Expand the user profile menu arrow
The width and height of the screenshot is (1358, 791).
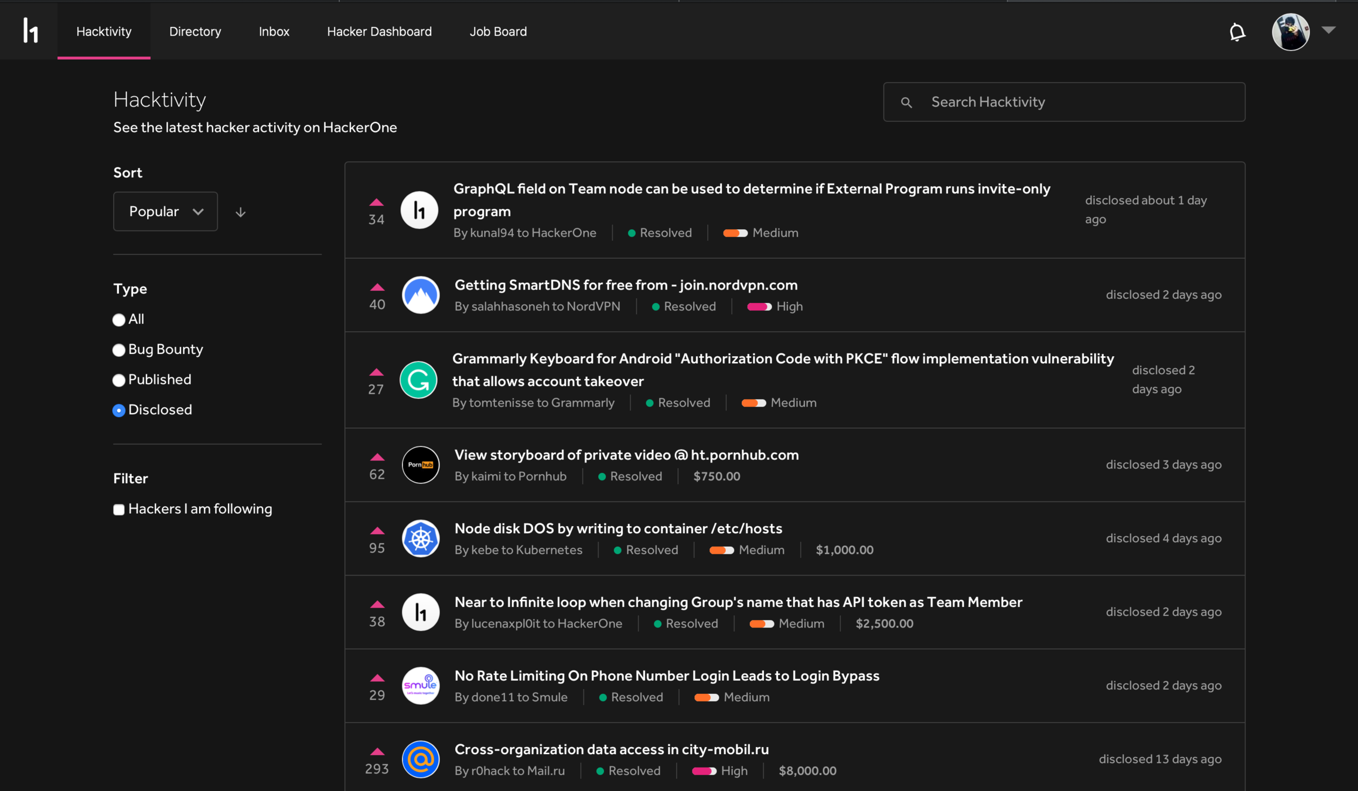[1329, 30]
